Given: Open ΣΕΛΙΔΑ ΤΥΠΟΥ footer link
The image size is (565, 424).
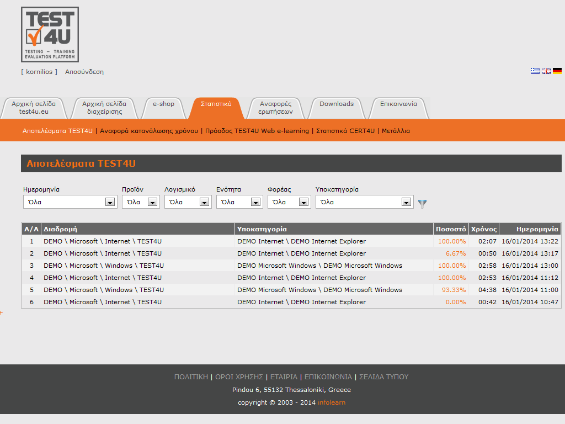Looking at the screenshot, I should [384, 377].
